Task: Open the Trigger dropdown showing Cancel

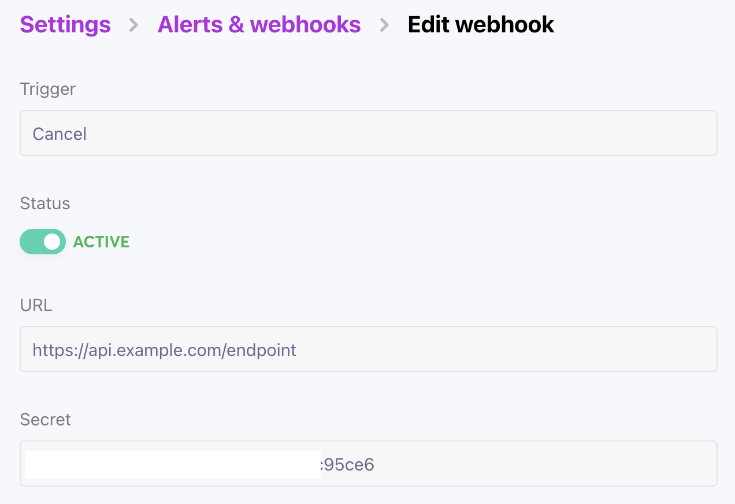Action: (x=369, y=134)
